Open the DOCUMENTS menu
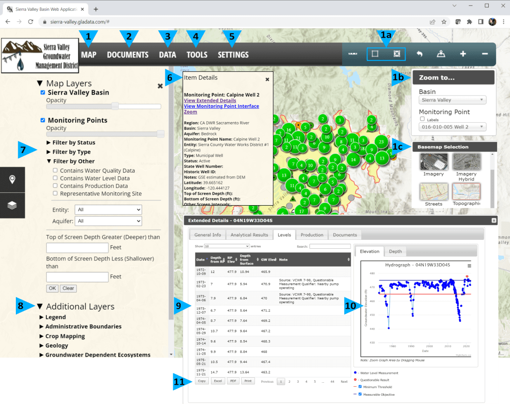The image size is (510, 407). [128, 55]
